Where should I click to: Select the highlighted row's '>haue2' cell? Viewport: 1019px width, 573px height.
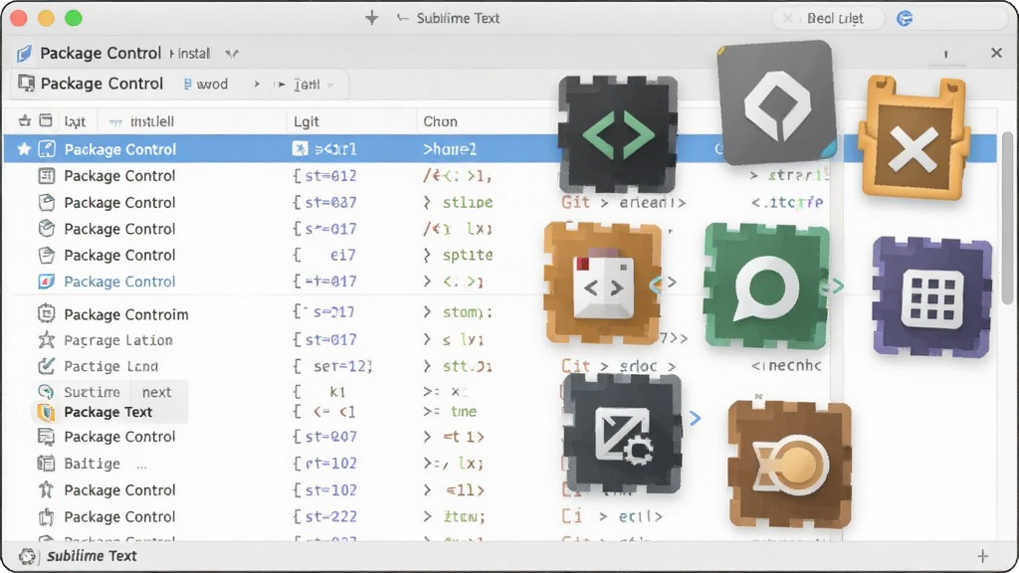pos(450,149)
